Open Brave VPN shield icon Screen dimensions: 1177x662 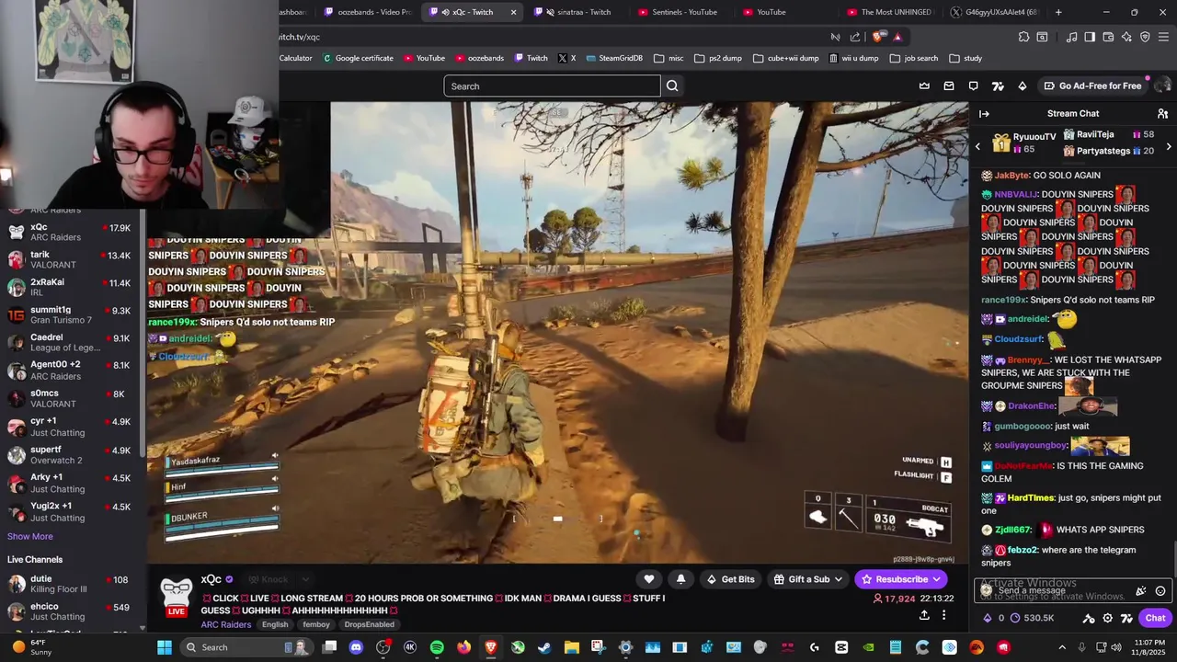1146,37
